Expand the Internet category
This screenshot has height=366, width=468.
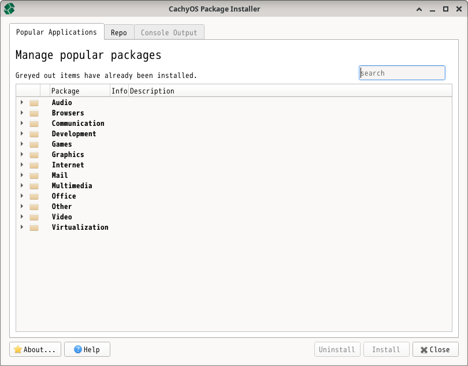22,165
